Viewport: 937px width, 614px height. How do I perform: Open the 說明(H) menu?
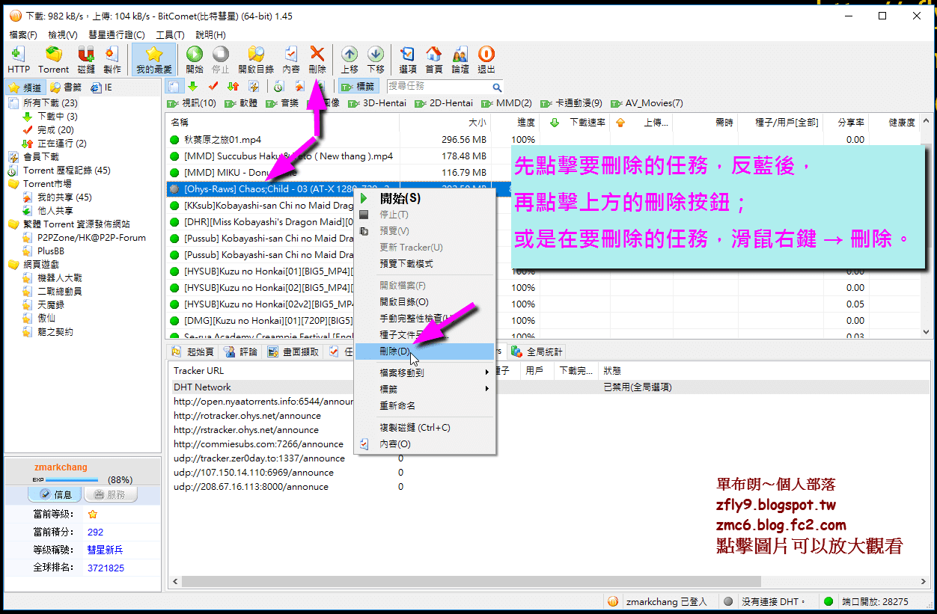(210, 35)
